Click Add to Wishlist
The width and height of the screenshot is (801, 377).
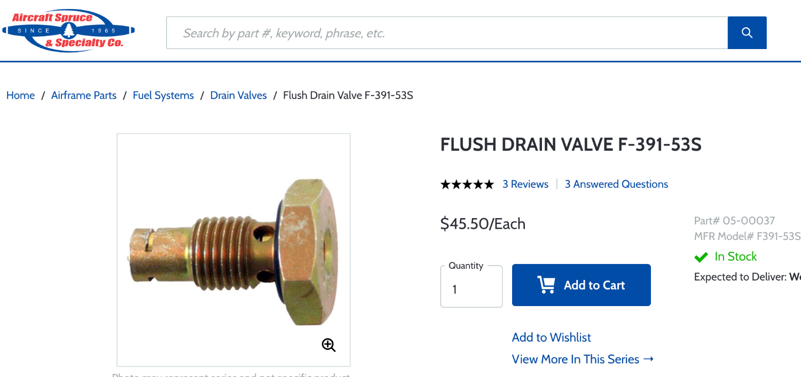point(552,338)
